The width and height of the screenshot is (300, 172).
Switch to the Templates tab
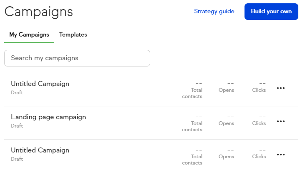tap(73, 35)
